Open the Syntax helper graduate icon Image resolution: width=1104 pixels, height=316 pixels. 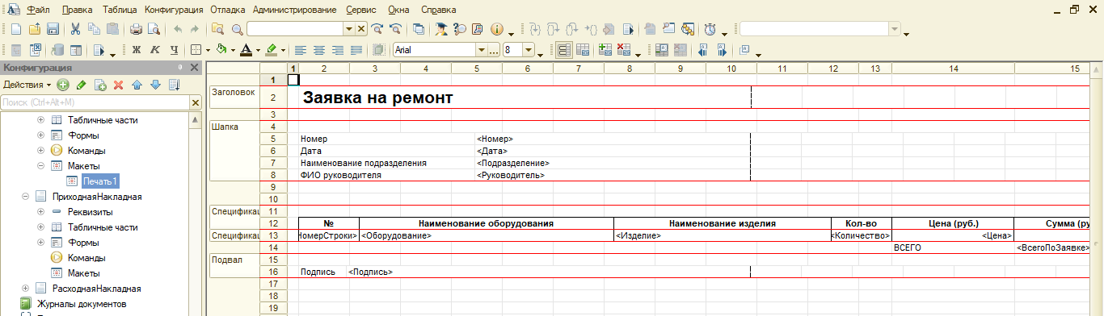coord(440,29)
